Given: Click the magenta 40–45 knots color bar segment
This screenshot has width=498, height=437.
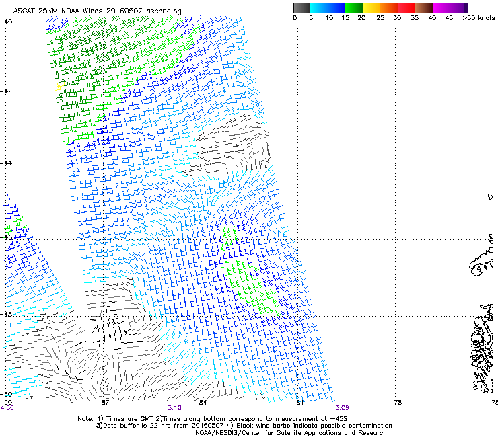Looking at the screenshot, I should point(441,8).
